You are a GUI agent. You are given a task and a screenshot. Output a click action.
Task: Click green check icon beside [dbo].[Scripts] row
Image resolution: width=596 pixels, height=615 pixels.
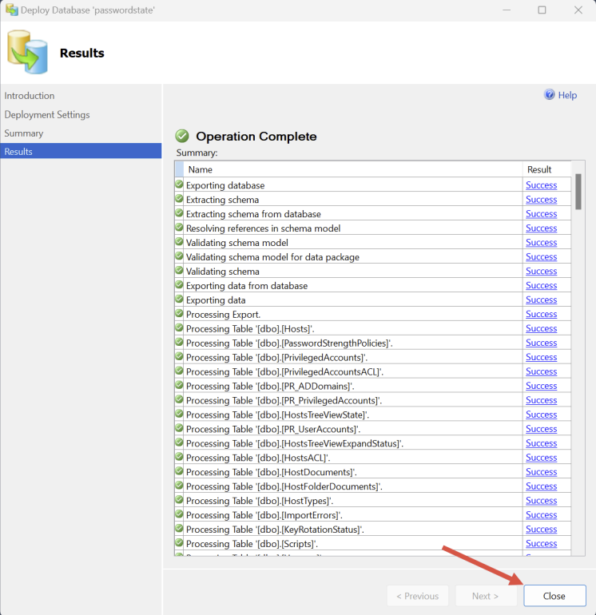coord(179,543)
